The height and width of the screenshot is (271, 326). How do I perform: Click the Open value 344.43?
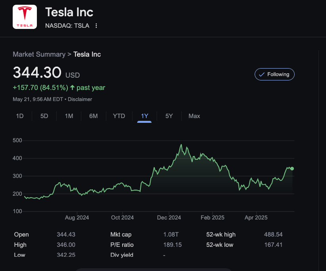pyautogui.click(x=66, y=235)
